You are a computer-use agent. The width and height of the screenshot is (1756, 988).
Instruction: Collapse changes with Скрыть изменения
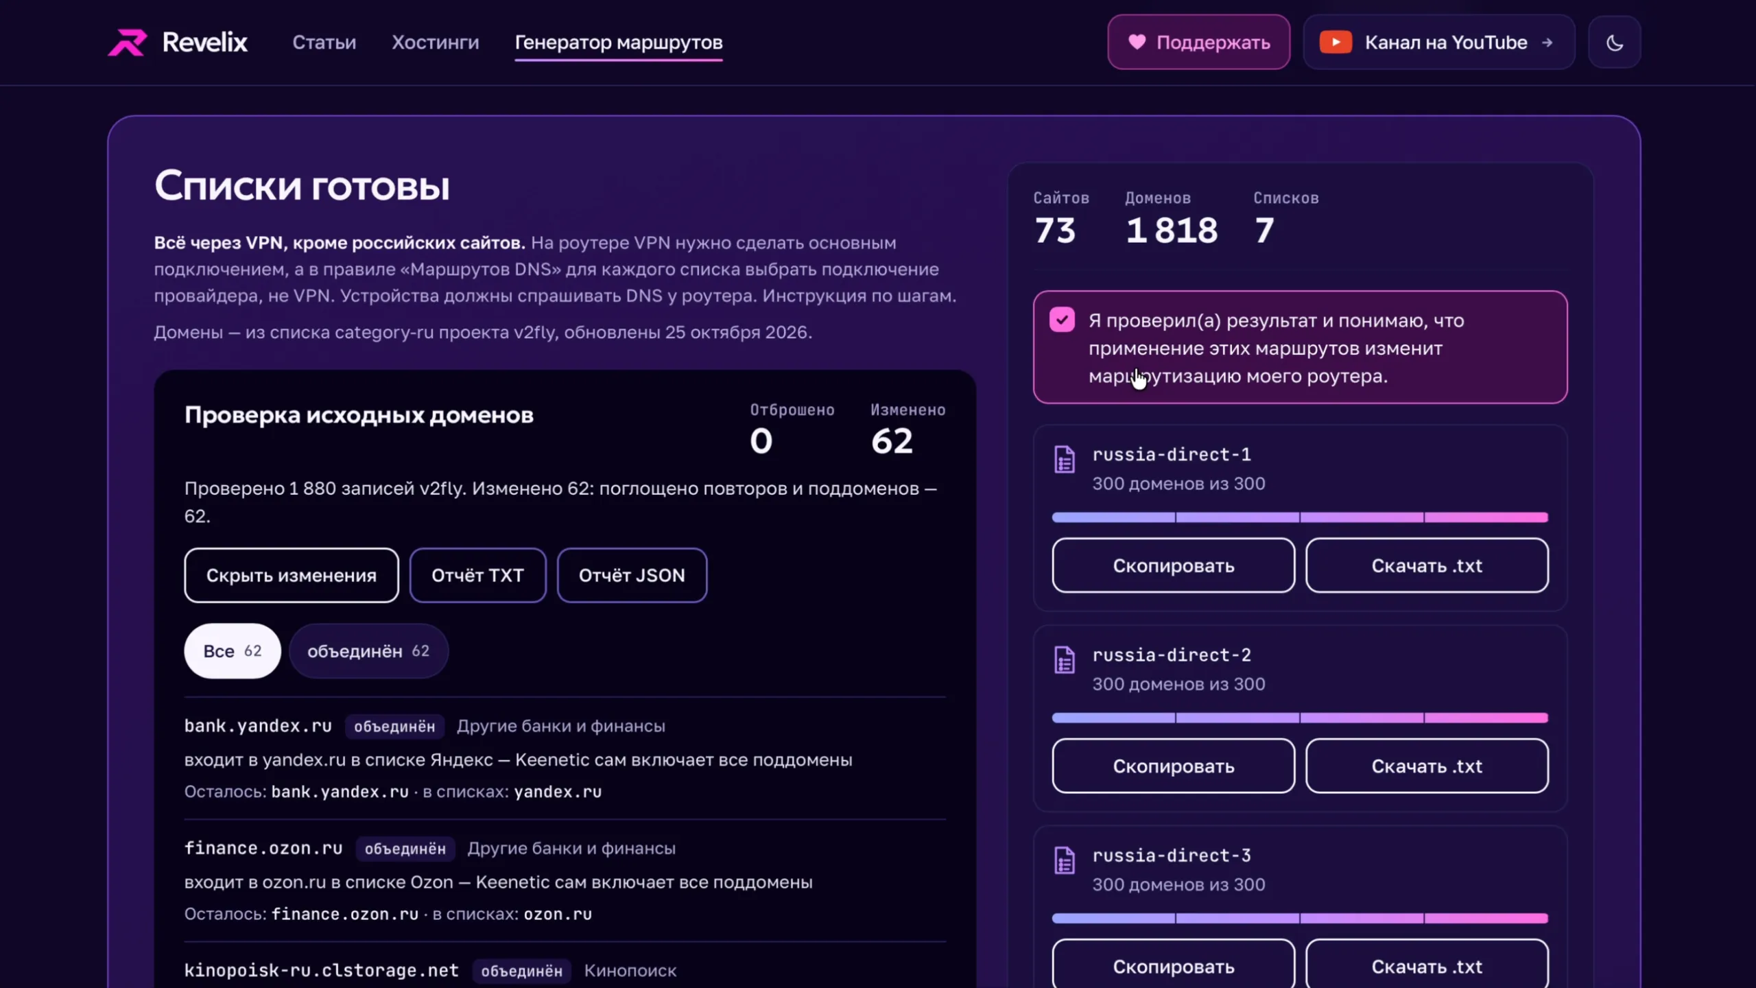click(292, 575)
